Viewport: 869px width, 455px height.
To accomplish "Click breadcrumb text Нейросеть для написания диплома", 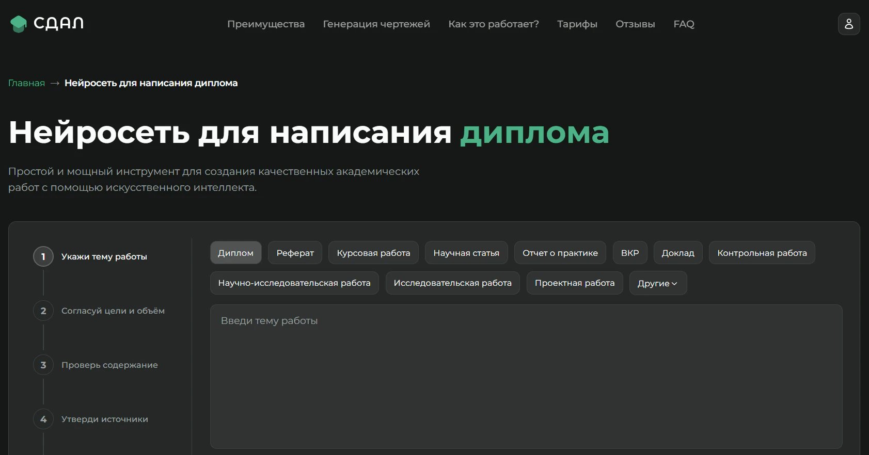I will point(151,83).
